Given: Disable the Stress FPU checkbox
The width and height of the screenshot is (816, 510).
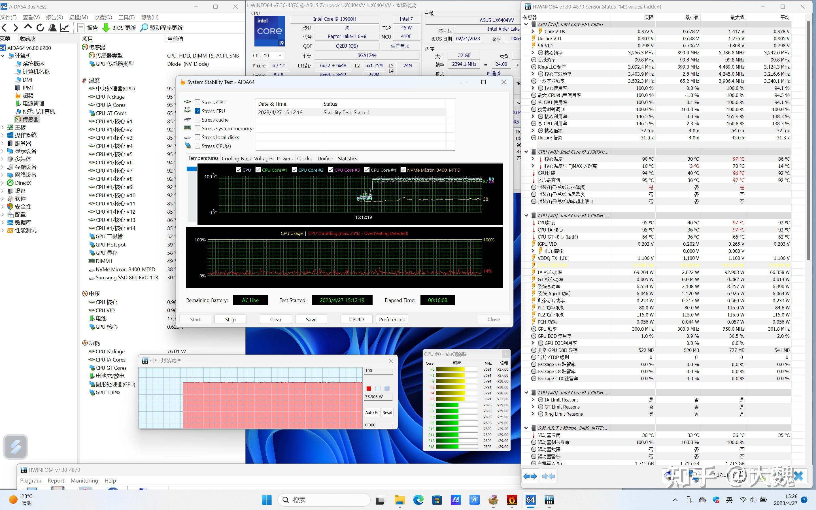Looking at the screenshot, I should point(197,110).
